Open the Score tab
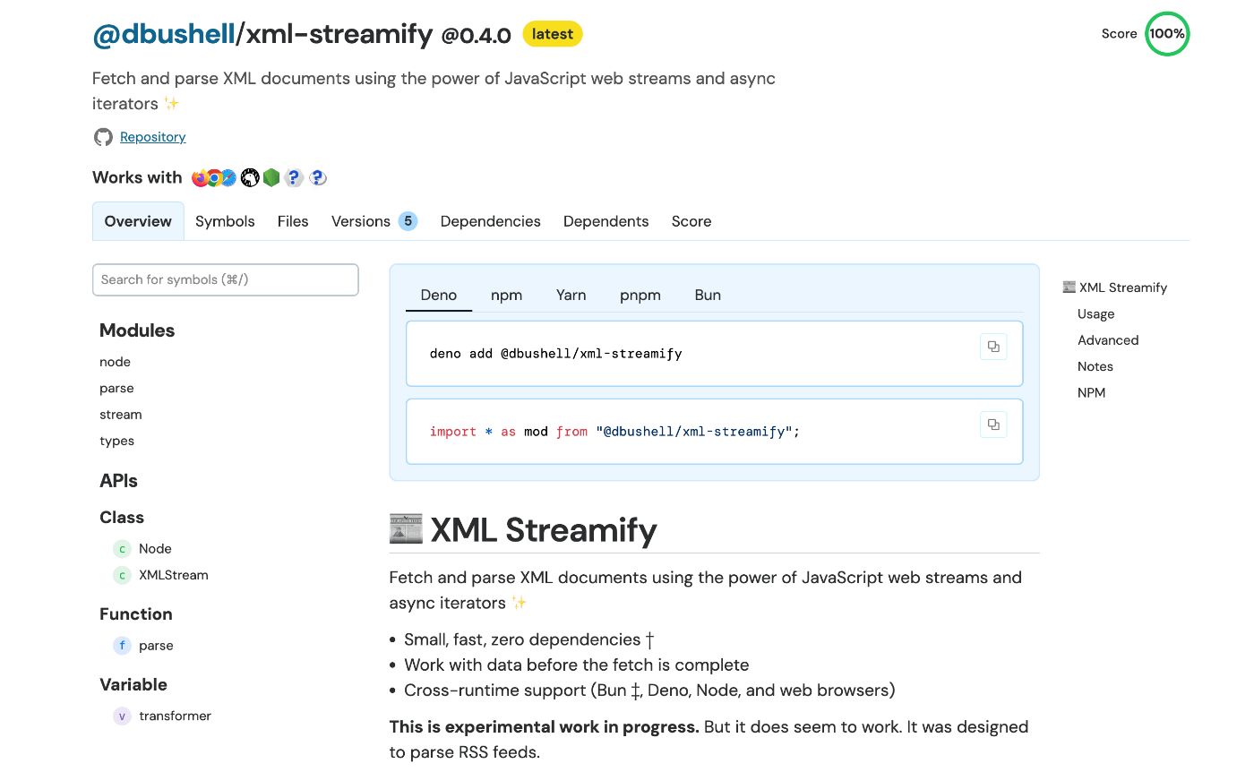Image resolution: width=1254 pixels, height=772 pixels. click(691, 221)
